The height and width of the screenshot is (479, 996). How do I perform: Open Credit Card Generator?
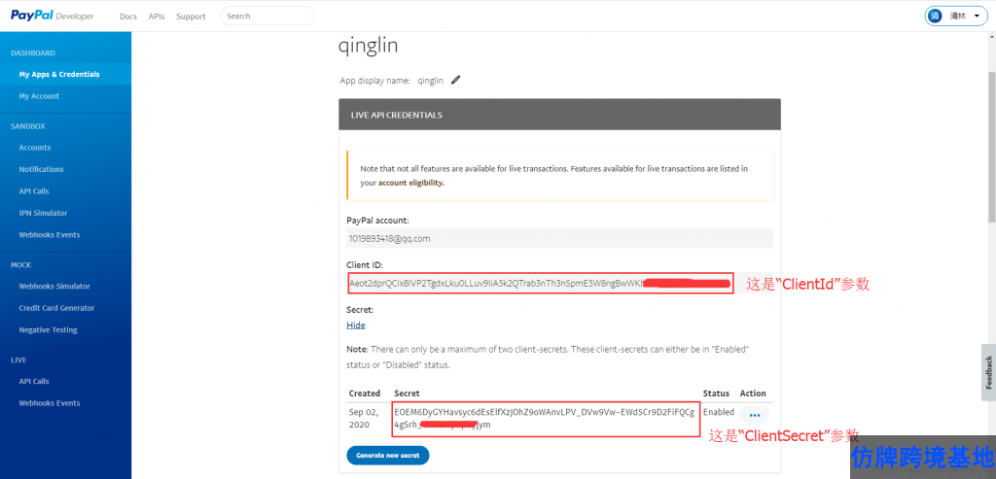[56, 308]
